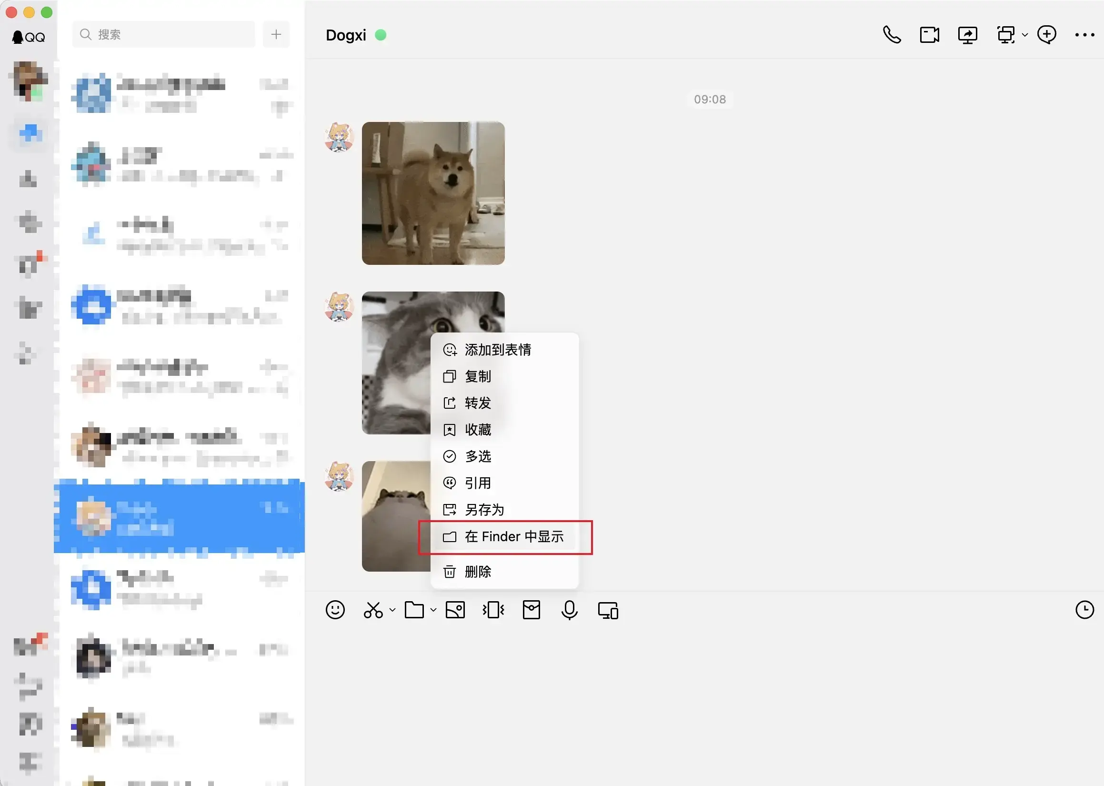Choose 复制 in the context menu
The width and height of the screenshot is (1104, 786).
pos(504,376)
